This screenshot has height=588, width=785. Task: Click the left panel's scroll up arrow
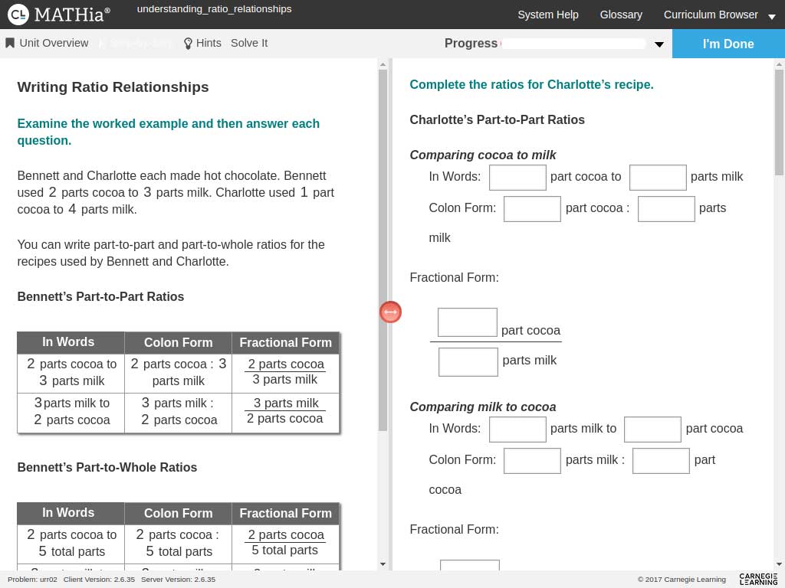(x=383, y=64)
